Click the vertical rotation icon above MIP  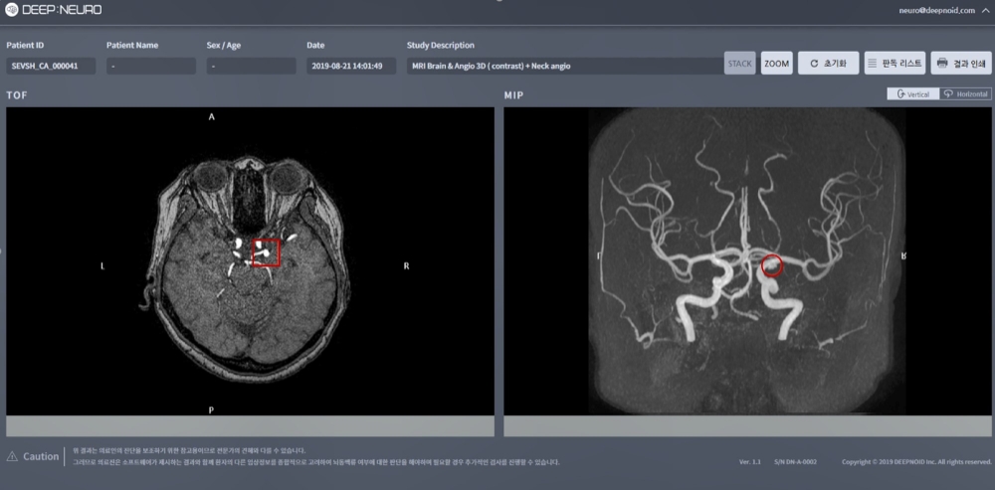899,93
